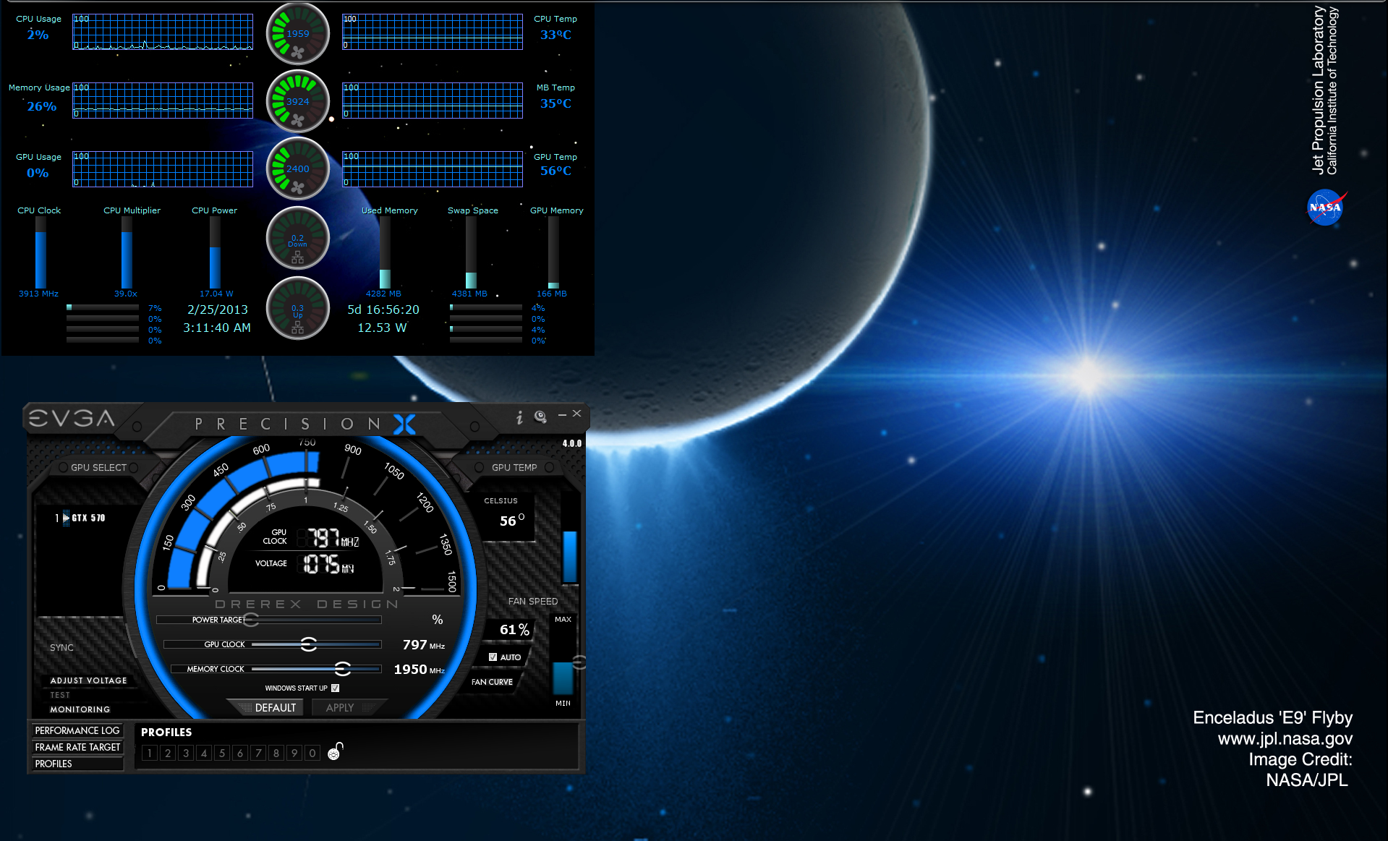Image resolution: width=1388 pixels, height=841 pixels.
Task: Toggle Windows Start Up checkbox
Action: click(335, 688)
